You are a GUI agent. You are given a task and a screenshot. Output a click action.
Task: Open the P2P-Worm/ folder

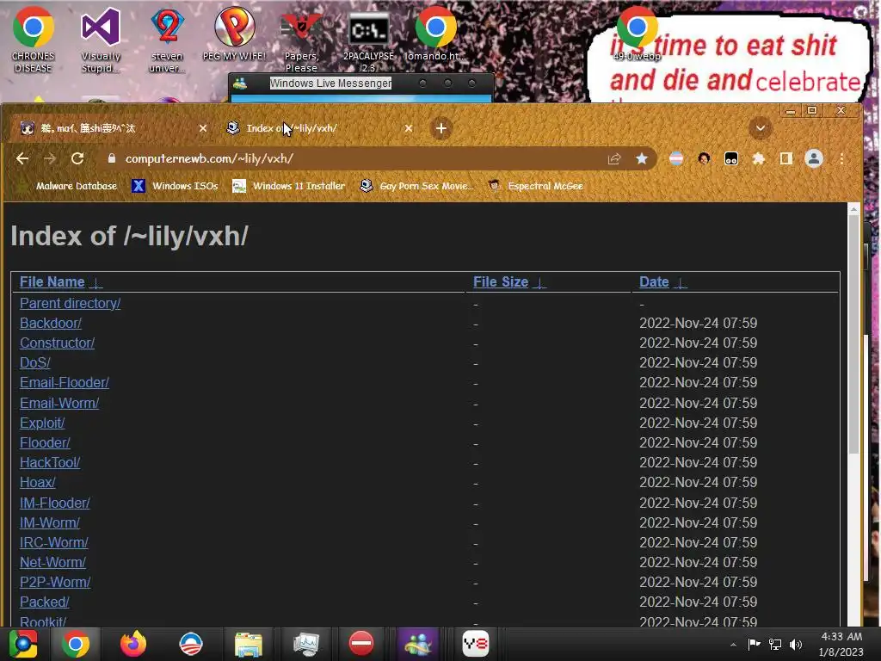[x=55, y=583]
